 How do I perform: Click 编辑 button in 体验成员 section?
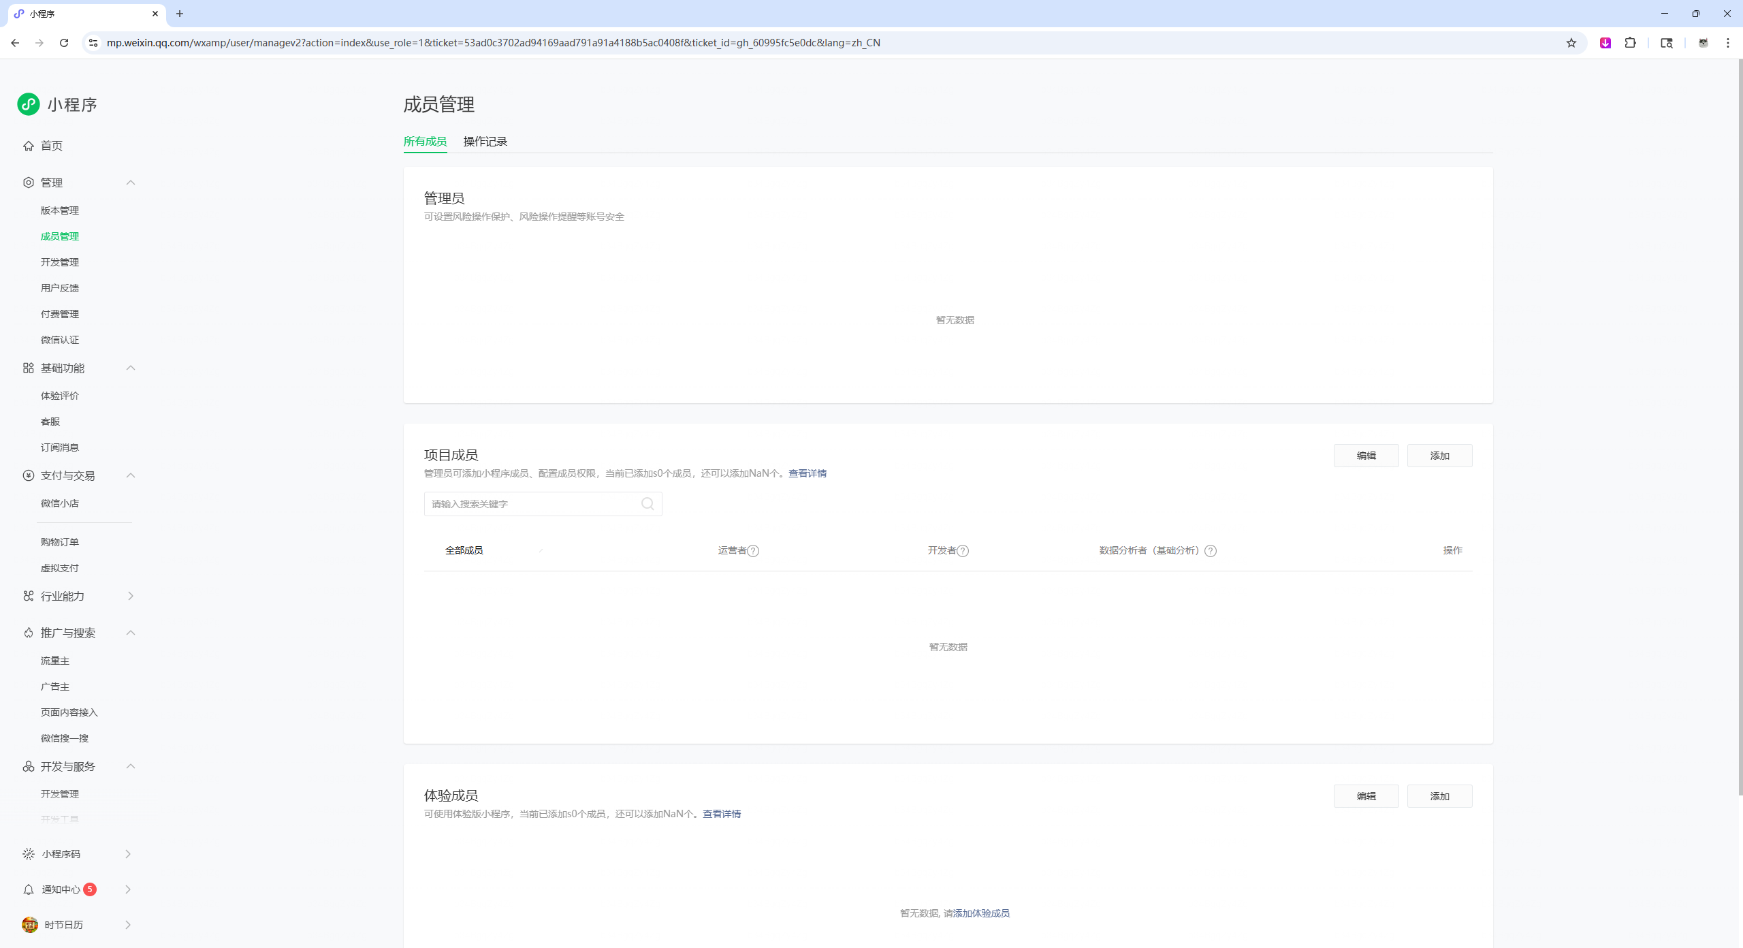click(1366, 796)
